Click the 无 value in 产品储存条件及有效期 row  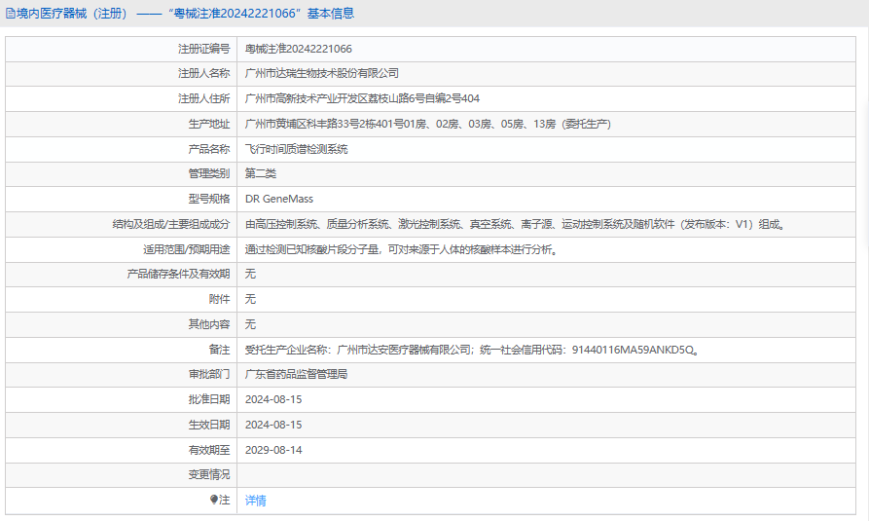(250, 274)
